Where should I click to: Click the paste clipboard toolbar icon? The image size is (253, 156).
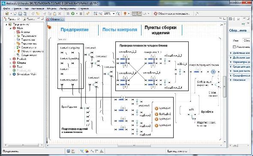pos(54,14)
